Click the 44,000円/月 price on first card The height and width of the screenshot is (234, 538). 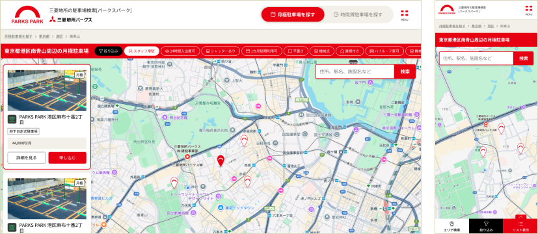point(22,143)
